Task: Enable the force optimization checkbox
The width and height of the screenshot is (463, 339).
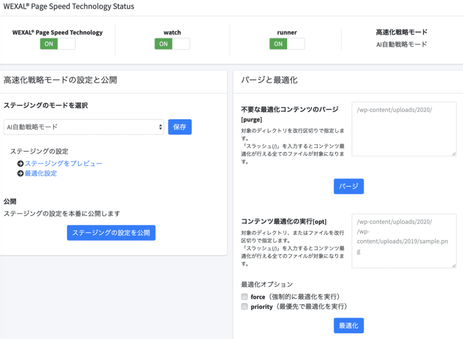Action: [x=244, y=297]
